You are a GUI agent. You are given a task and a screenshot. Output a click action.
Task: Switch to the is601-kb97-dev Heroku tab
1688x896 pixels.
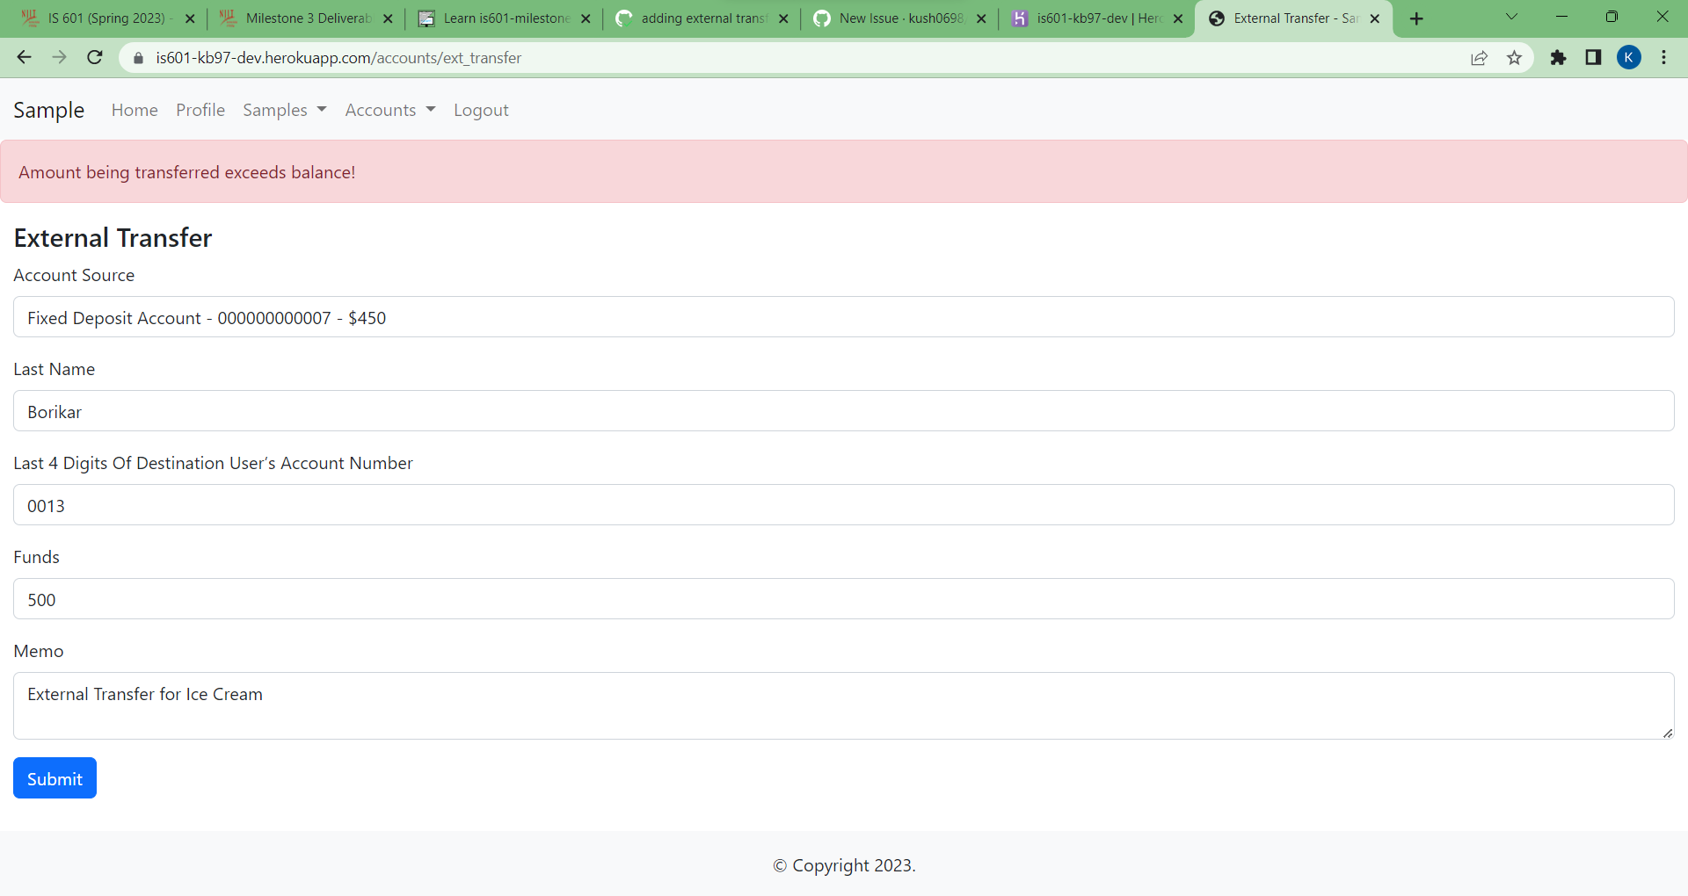1095,18
